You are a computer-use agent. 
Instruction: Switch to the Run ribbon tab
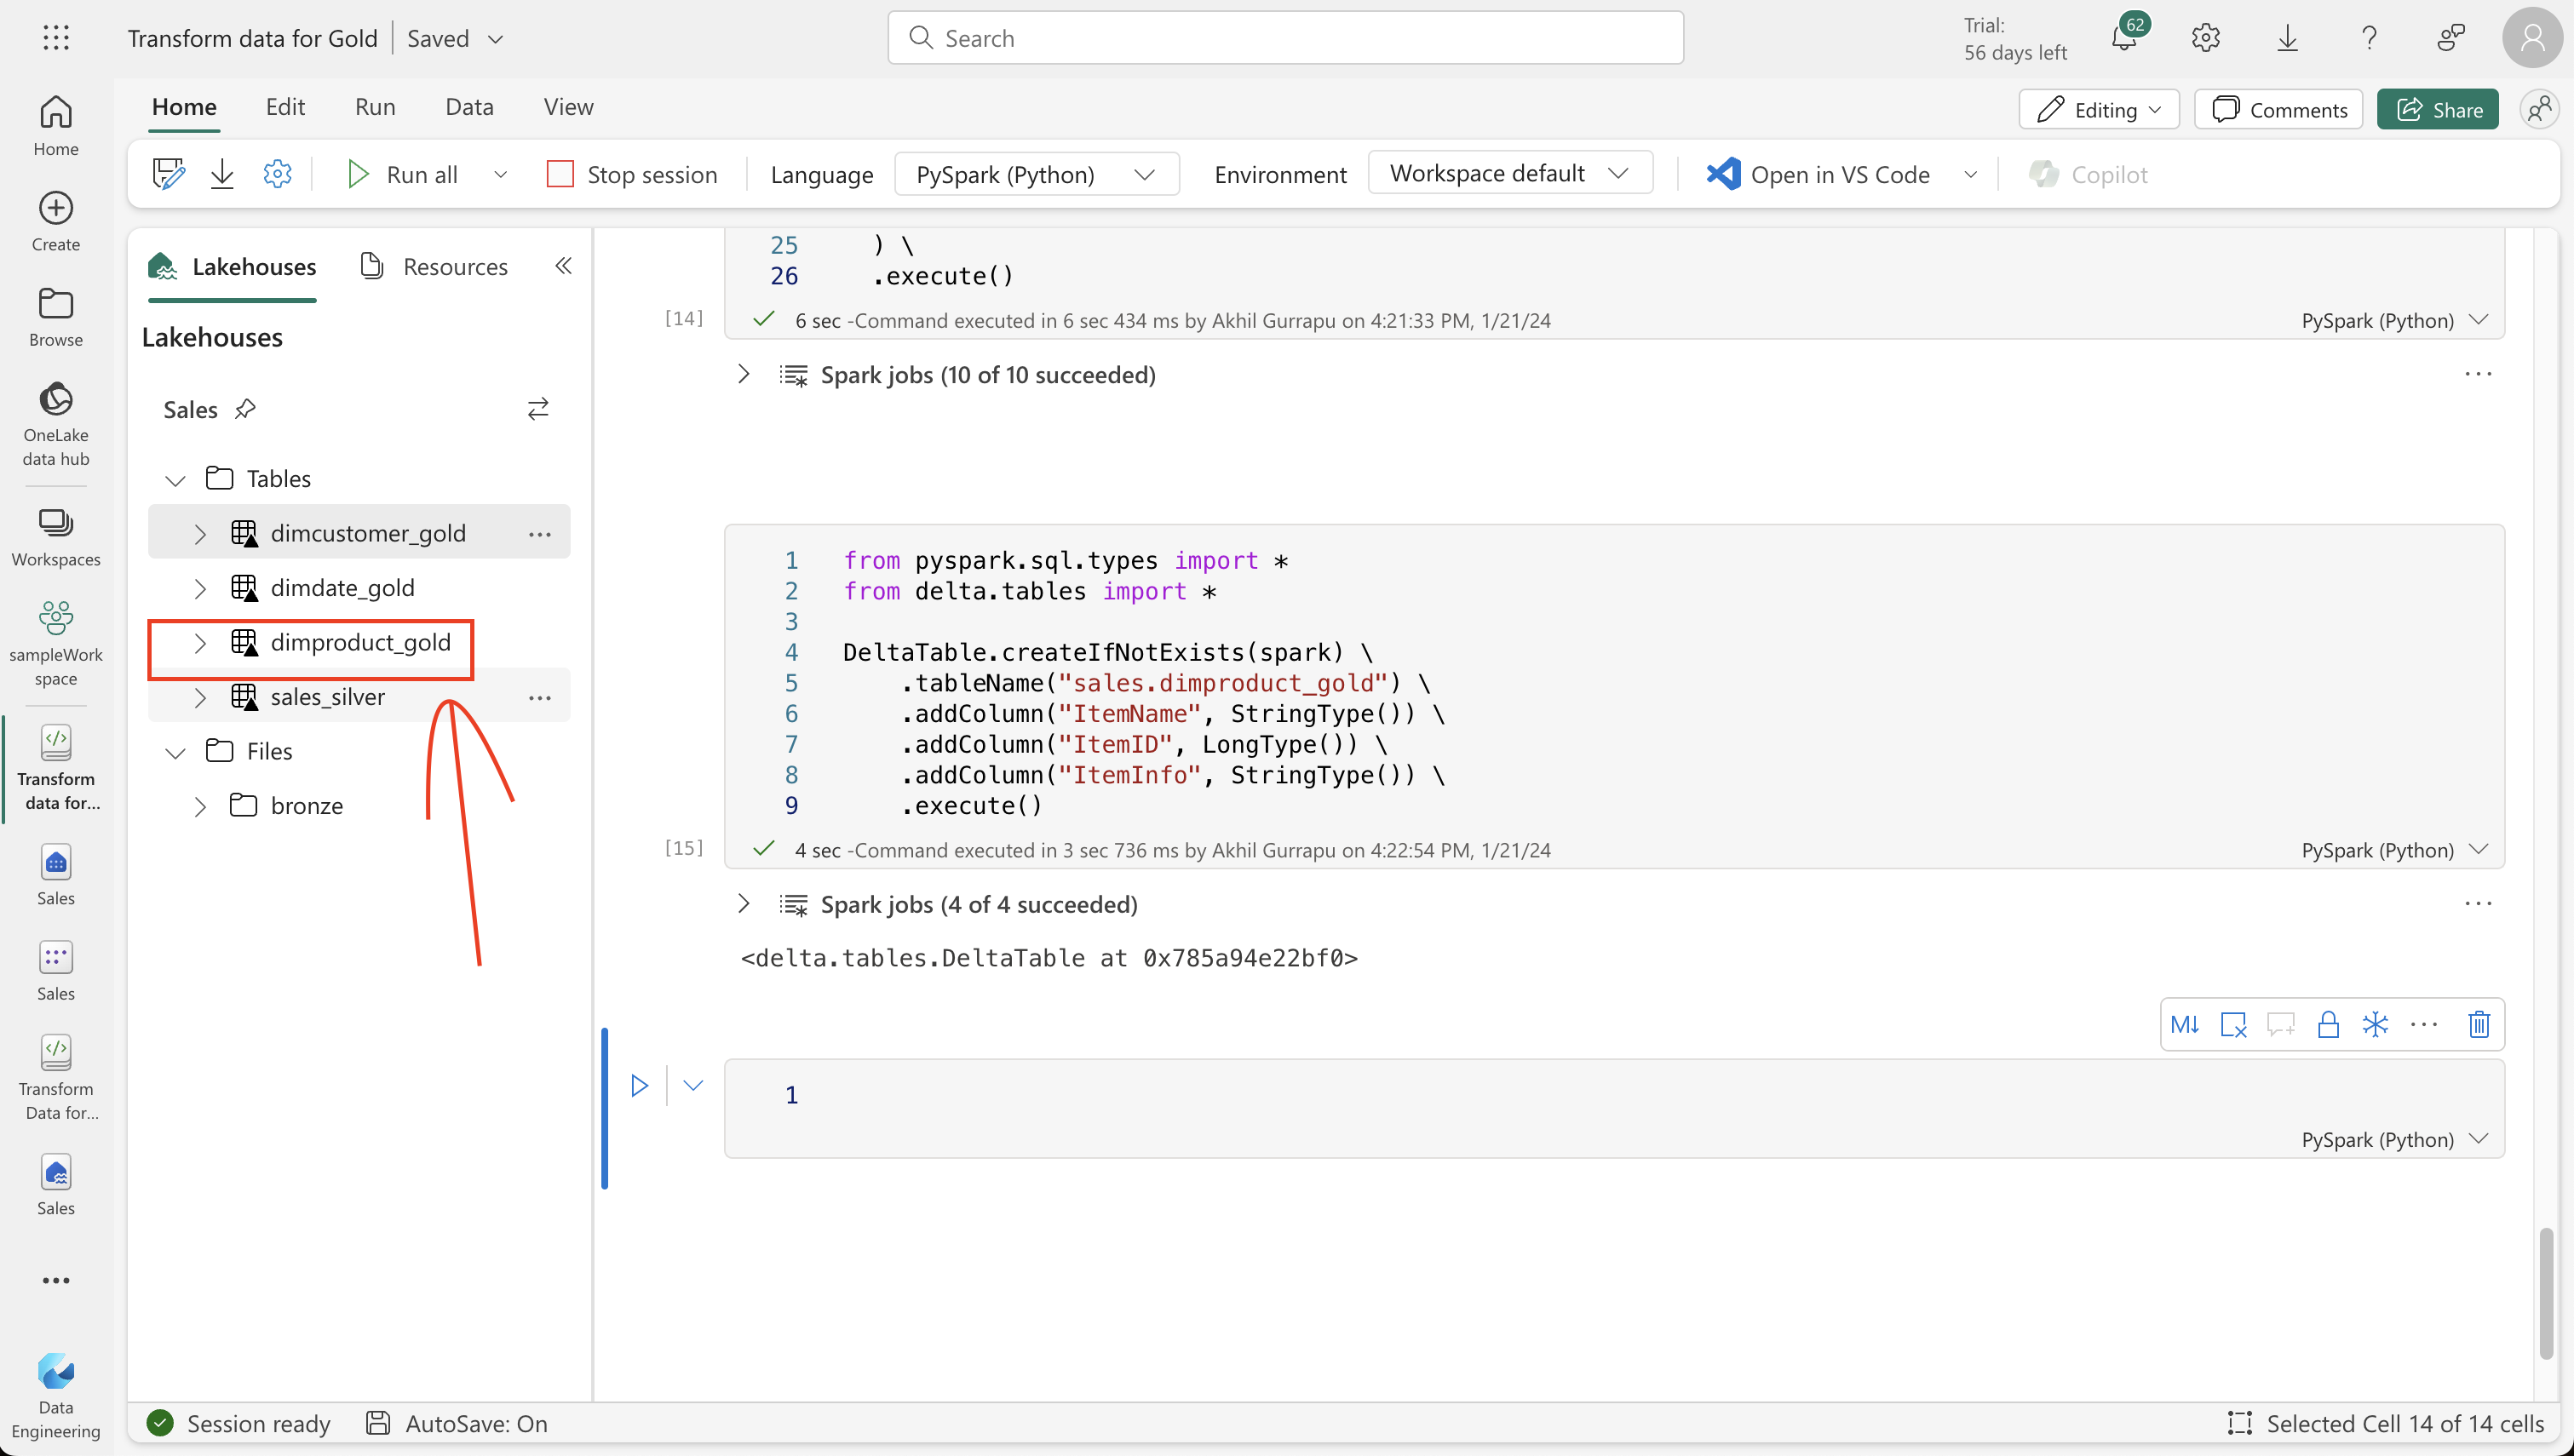pos(375,106)
